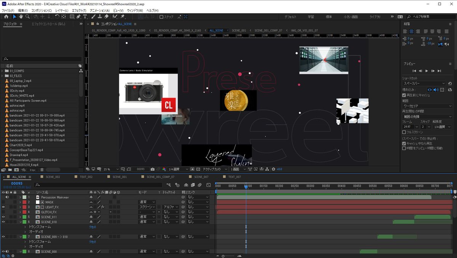The width and height of the screenshot is (457, 258).
Task: Select the 'Small Screen' workspace button
Action: [351, 17]
